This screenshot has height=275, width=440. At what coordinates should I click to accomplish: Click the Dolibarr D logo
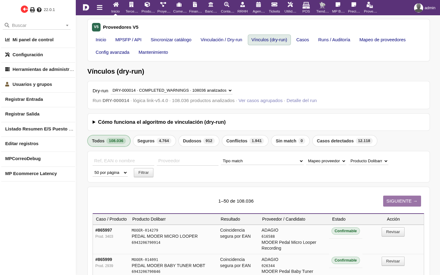pos(86,7)
